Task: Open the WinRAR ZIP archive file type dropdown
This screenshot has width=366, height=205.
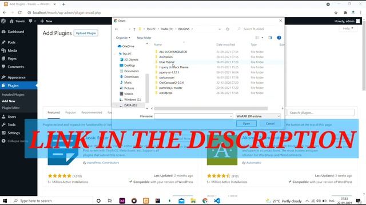Action: [x=258, y=116]
